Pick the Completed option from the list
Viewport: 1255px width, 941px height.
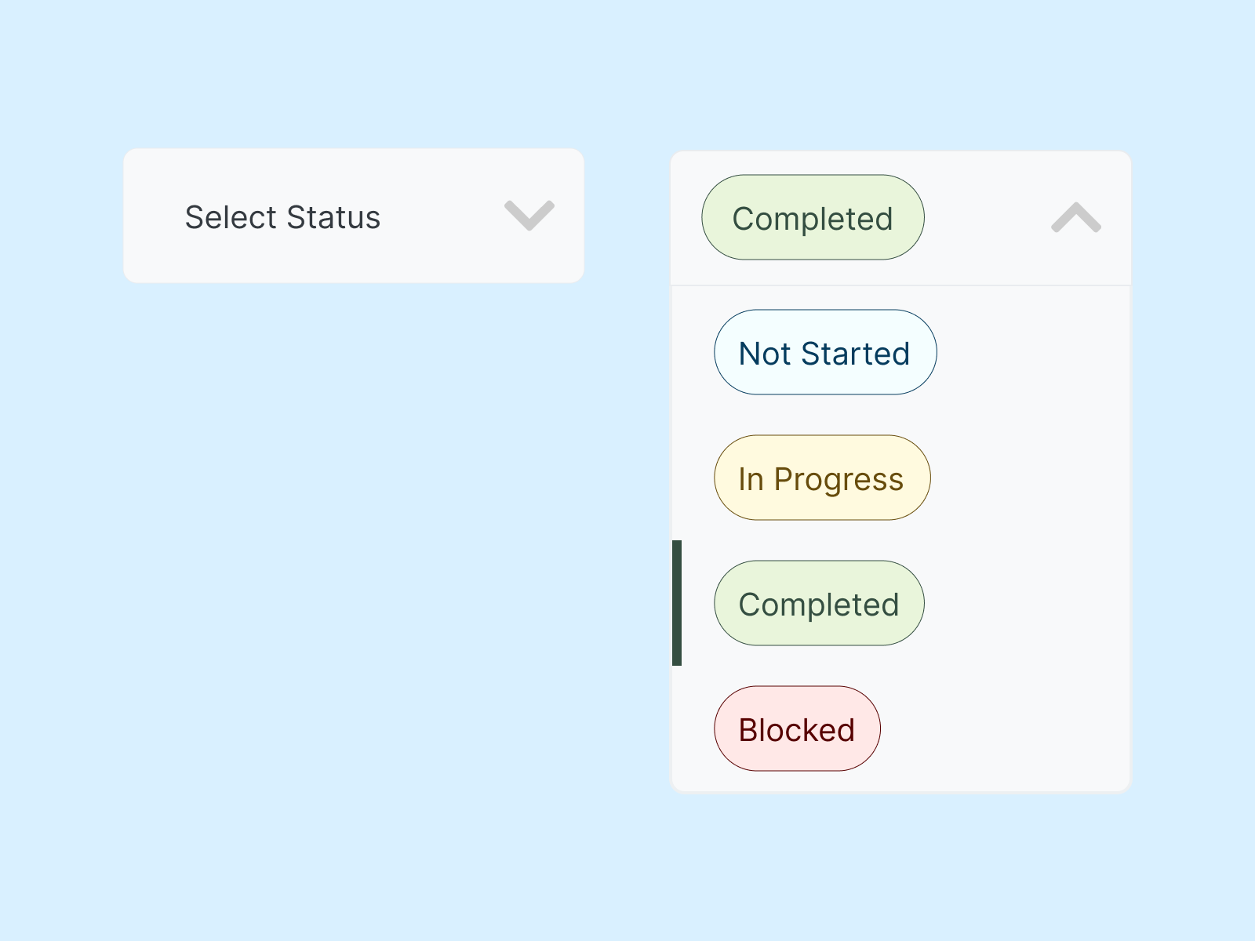(x=818, y=603)
